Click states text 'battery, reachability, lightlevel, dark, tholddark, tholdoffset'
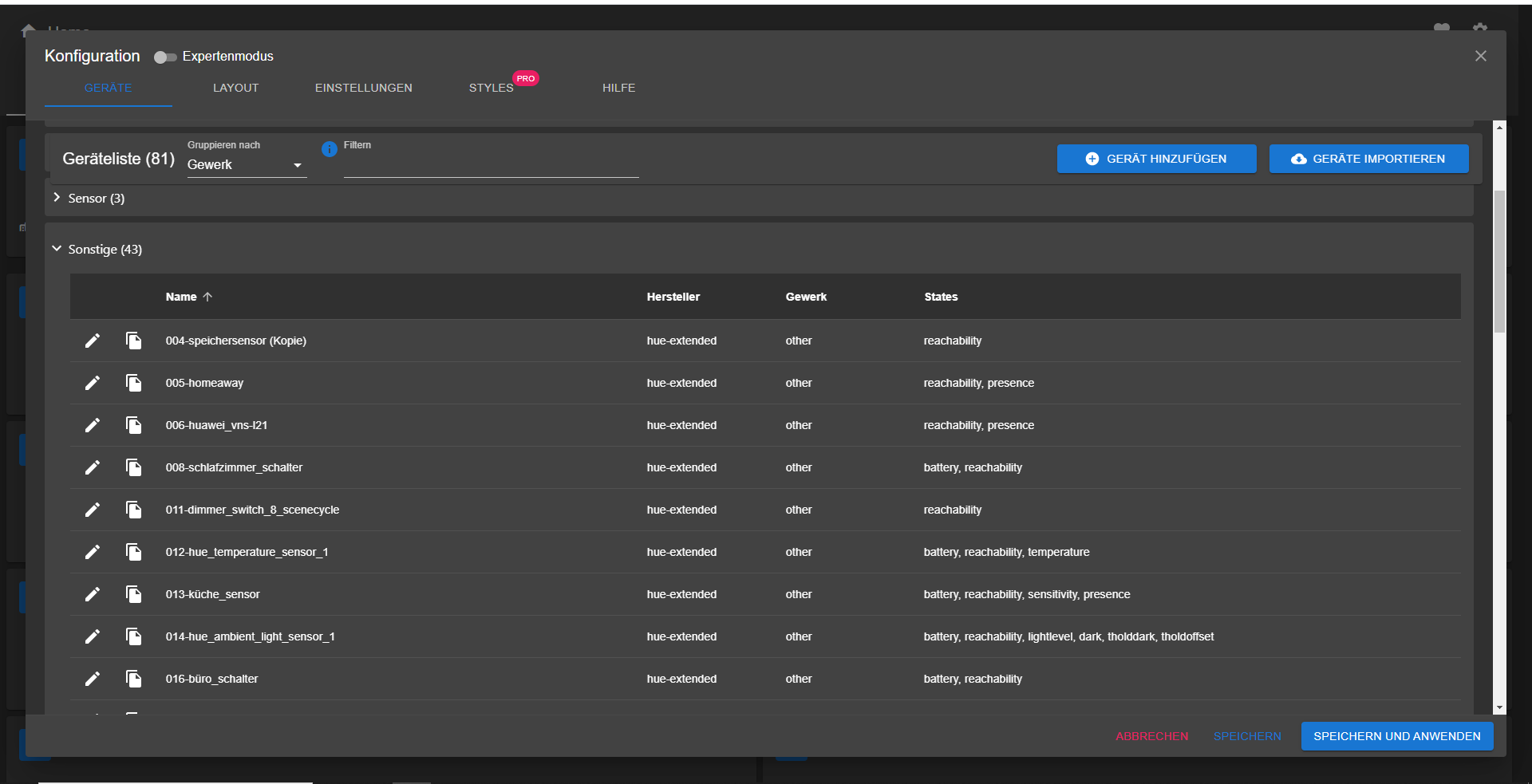The image size is (1532, 784). coord(1068,636)
